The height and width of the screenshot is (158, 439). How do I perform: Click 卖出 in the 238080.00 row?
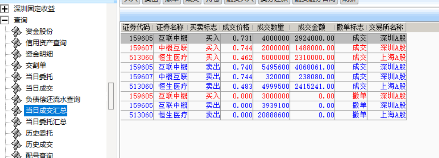tap(204, 77)
